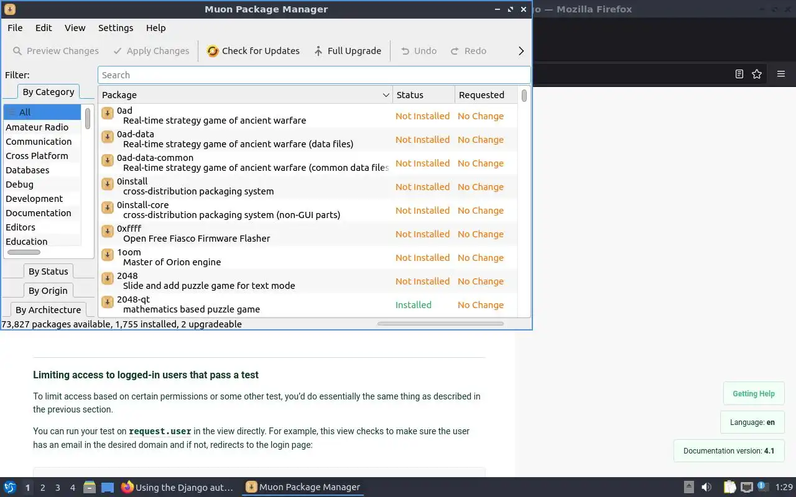Switch to workspace 2 in the taskbar

pyautogui.click(x=43, y=488)
